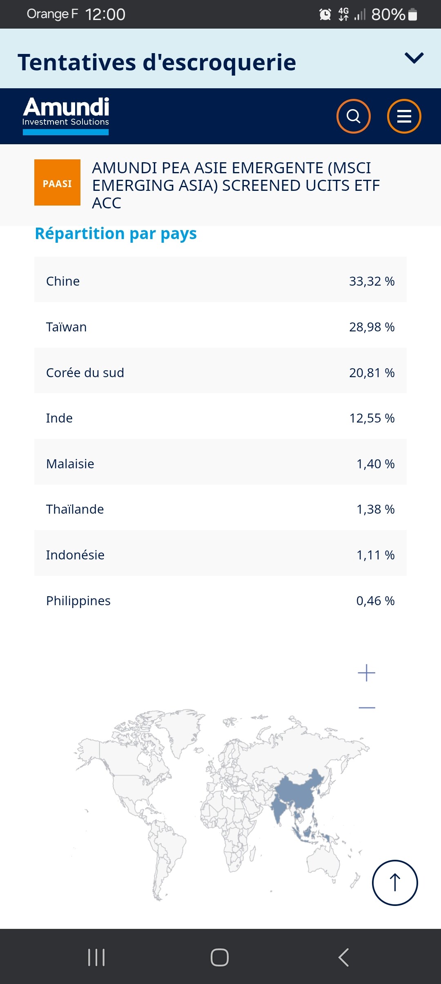Expand the Tentatives d'escroquerie banner chevron
Image resolution: width=441 pixels, height=984 pixels.
tap(414, 58)
